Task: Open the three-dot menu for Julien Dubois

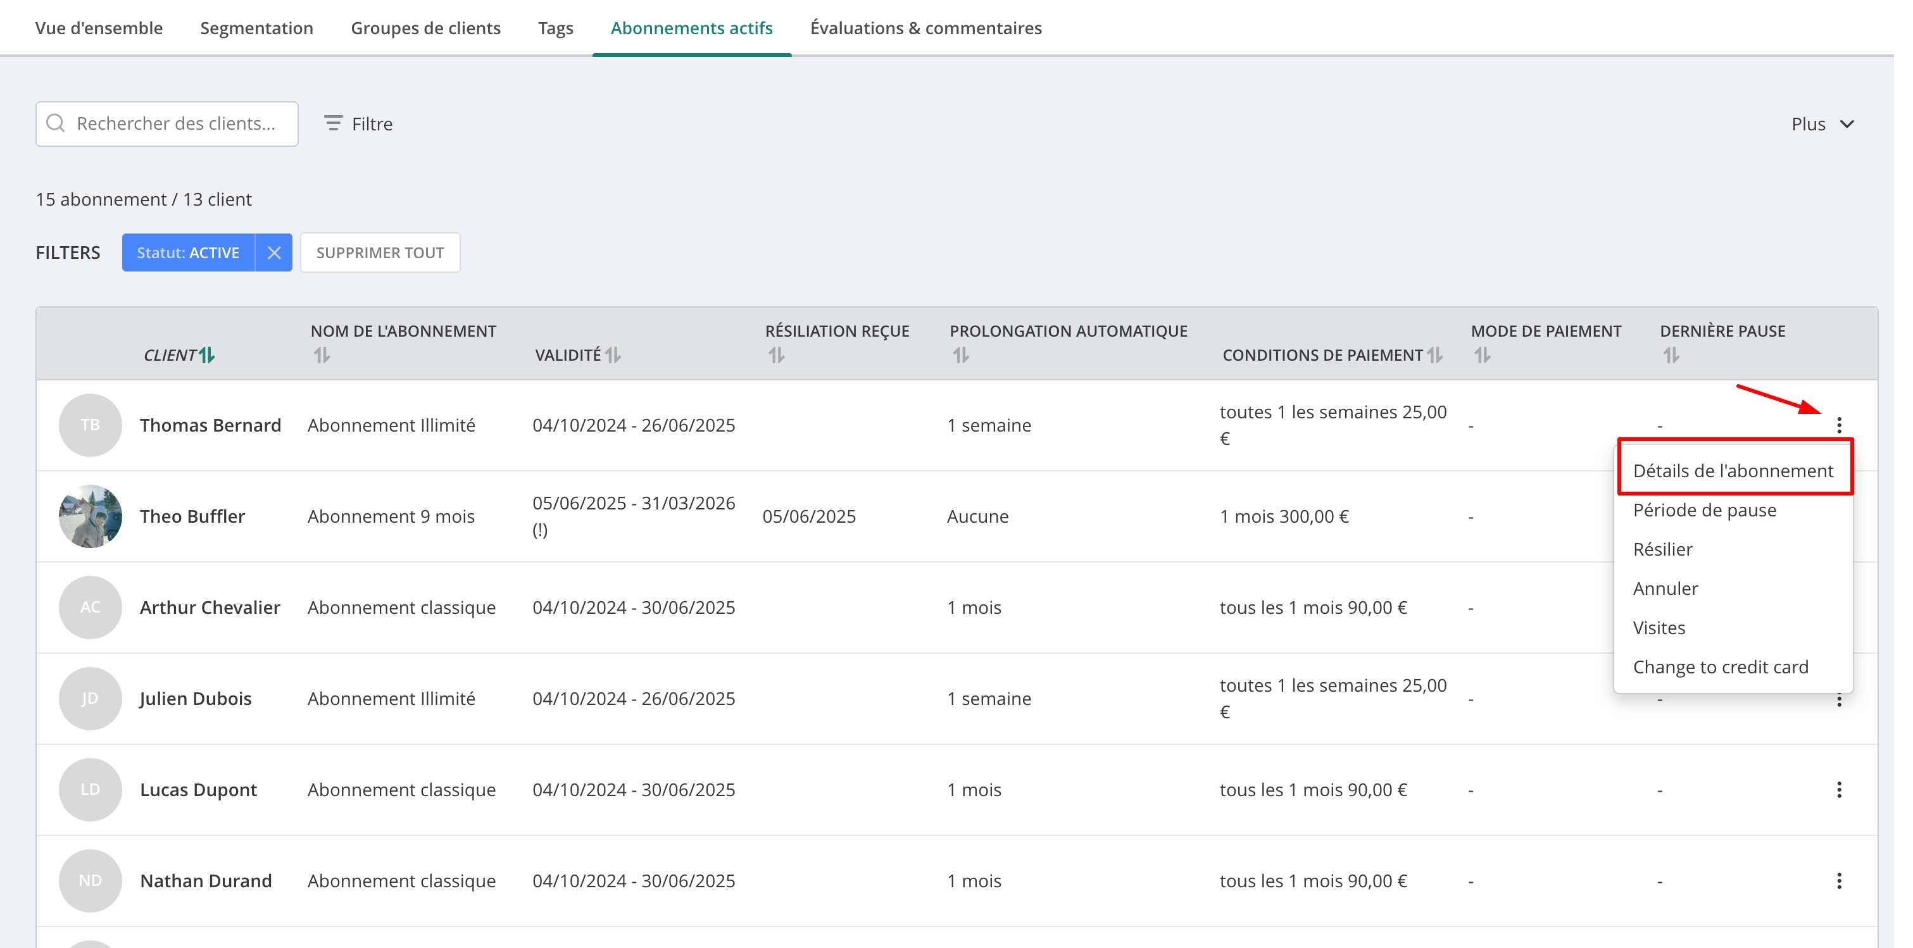Action: pos(1839,699)
